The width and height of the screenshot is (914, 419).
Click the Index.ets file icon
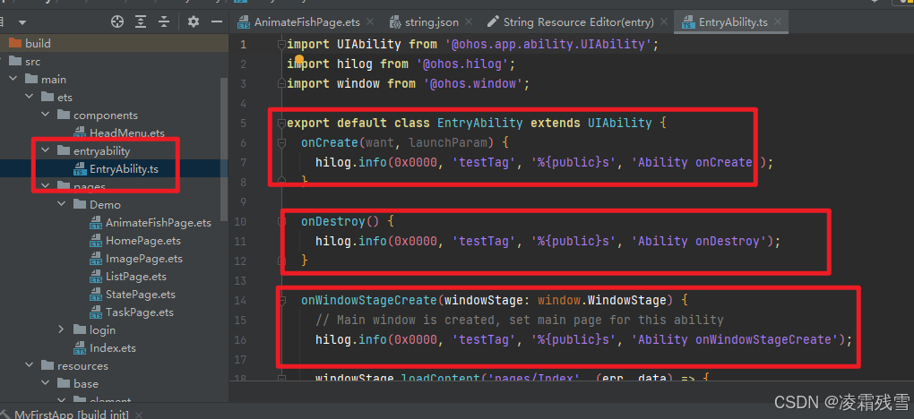80,348
